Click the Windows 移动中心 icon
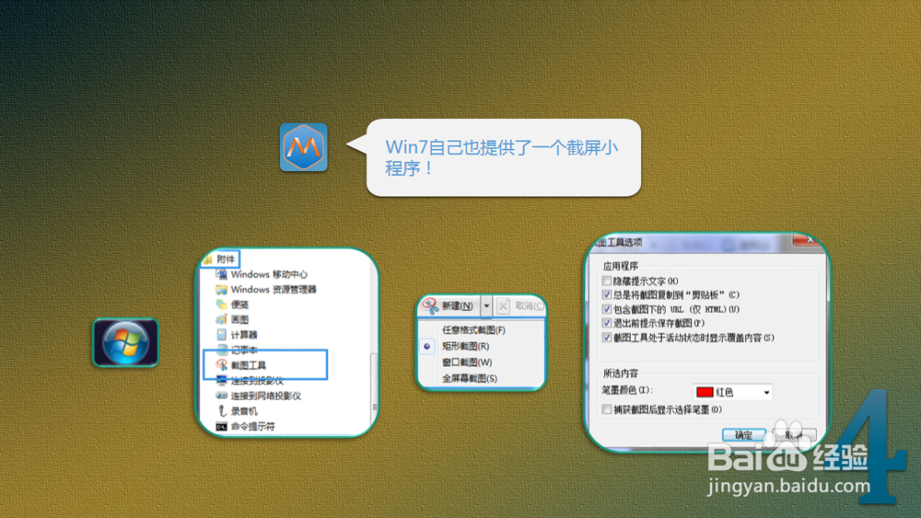The image size is (921, 518). click(x=221, y=274)
